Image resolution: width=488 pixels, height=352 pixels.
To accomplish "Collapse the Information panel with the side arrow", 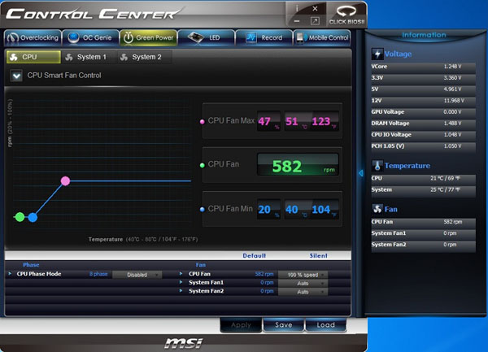I will pyautogui.click(x=360, y=173).
